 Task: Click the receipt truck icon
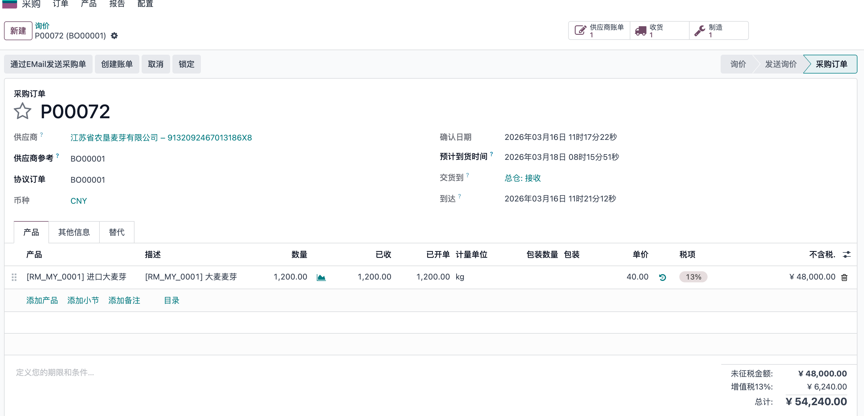tap(640, 31)
